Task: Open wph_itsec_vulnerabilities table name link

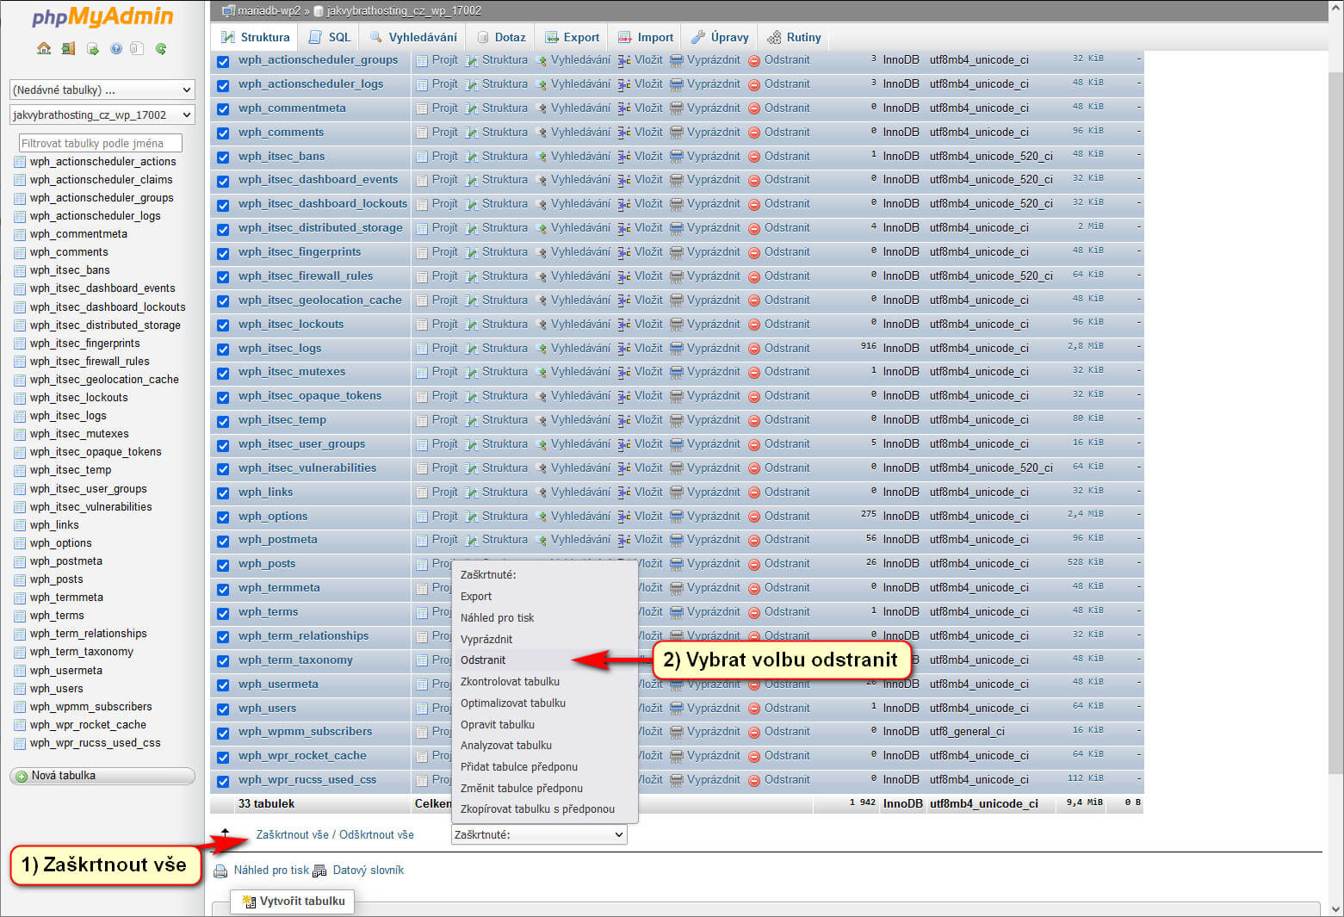Action: (x=307, y=468)
